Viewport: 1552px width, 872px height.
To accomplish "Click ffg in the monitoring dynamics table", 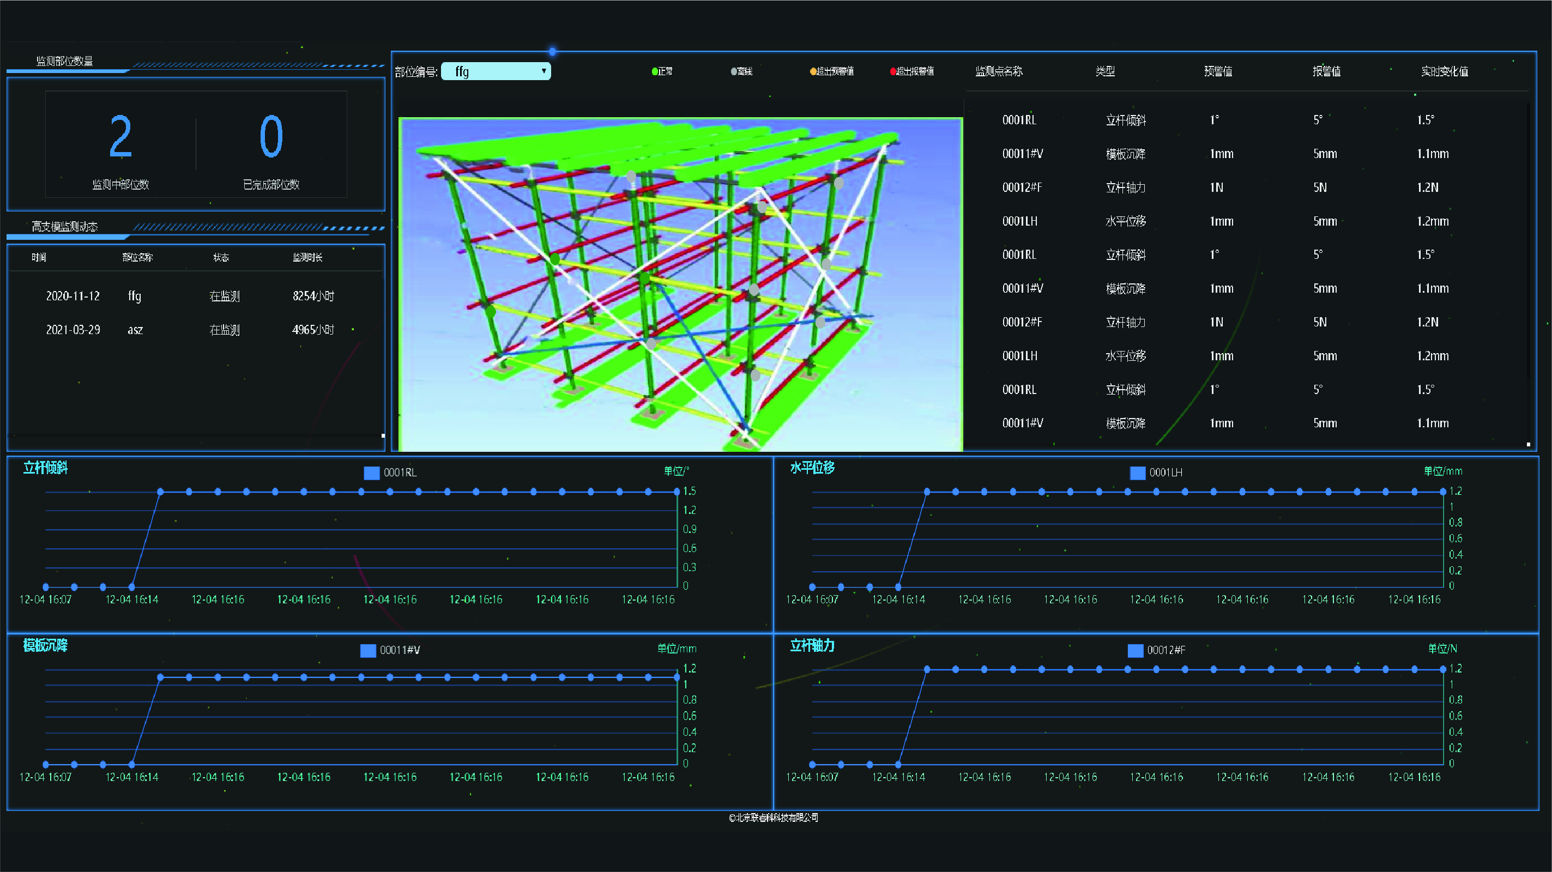I will 134,296.
